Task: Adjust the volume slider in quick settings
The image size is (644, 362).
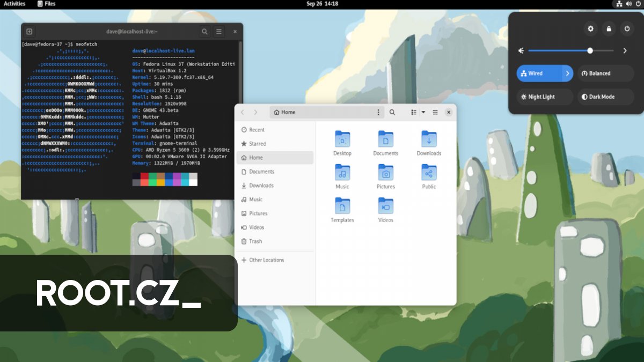Action: 570,50
